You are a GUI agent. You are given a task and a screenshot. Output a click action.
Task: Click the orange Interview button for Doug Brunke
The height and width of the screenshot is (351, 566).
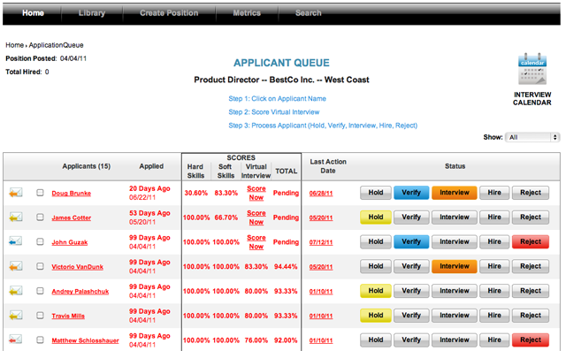click(454, 193)
